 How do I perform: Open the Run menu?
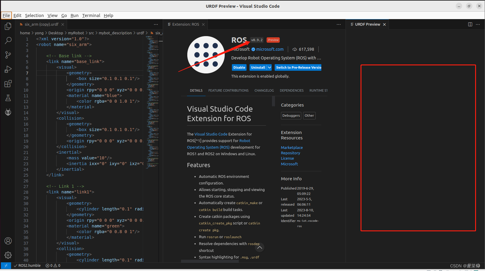75,16
